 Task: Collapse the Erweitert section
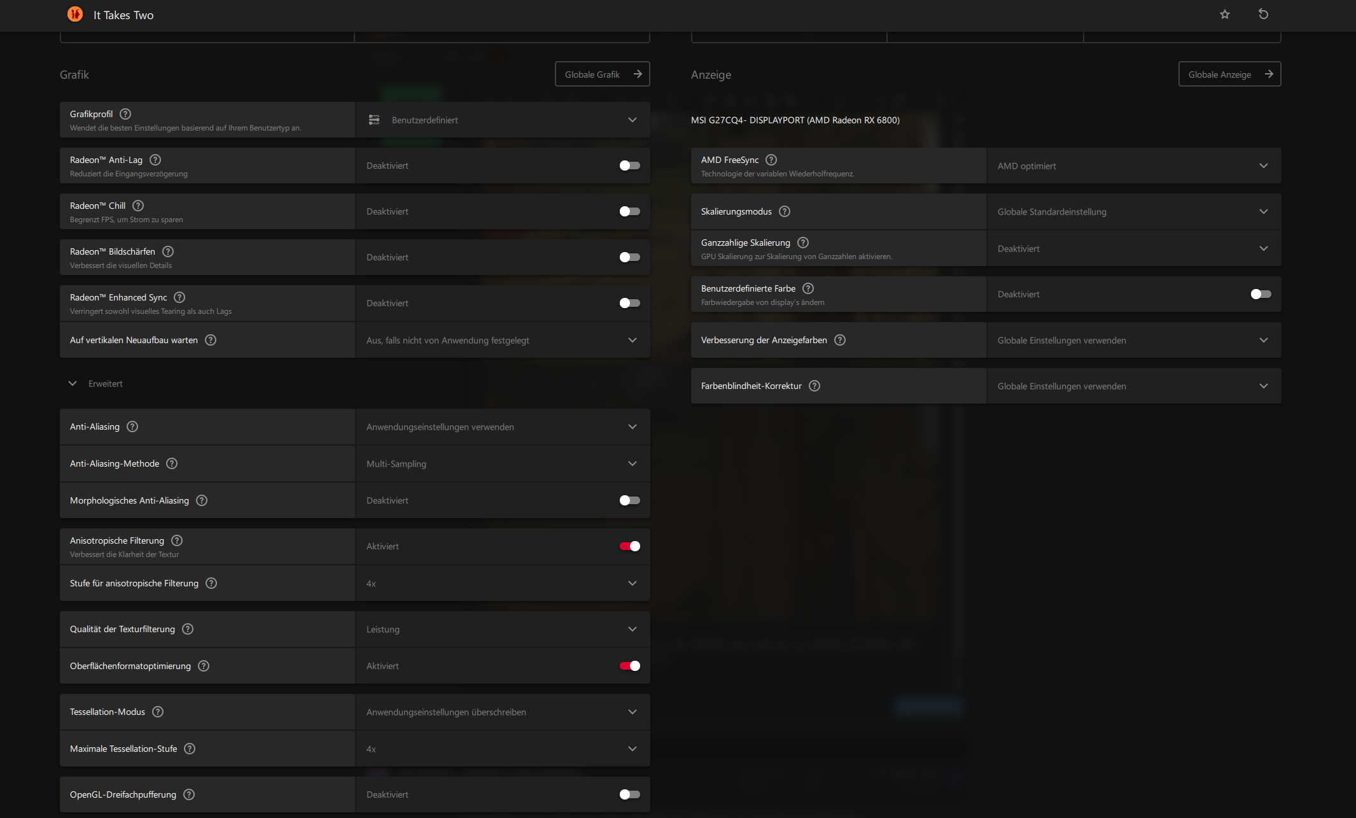[73, 383]
